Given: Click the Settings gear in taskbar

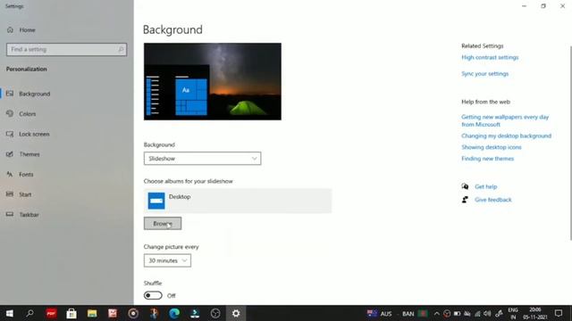Looking at the screenshot, I should click(x=236, y=313).
